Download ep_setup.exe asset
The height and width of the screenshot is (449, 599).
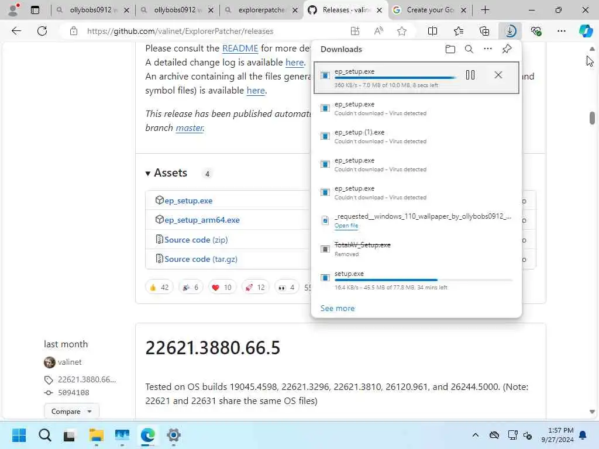click(x=188, y=201)
